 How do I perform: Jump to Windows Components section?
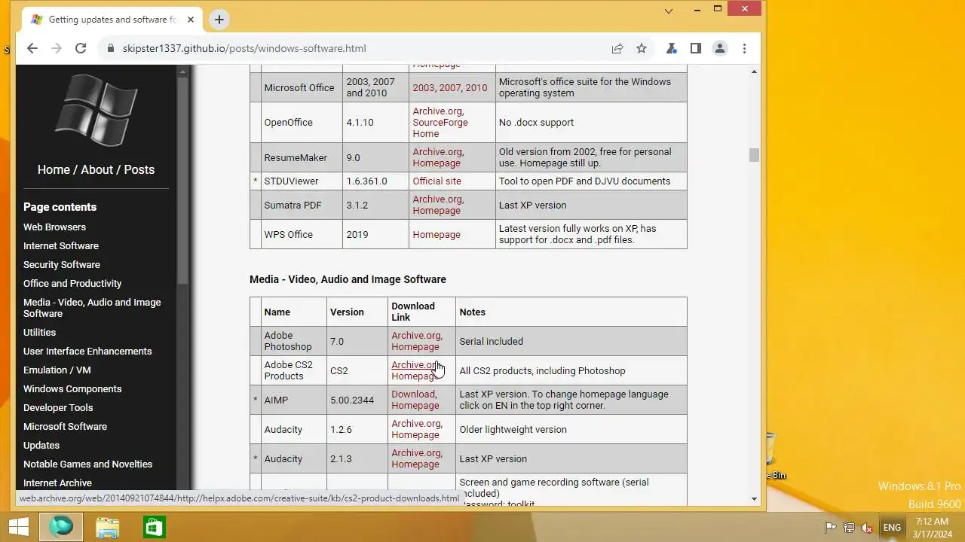72,388
